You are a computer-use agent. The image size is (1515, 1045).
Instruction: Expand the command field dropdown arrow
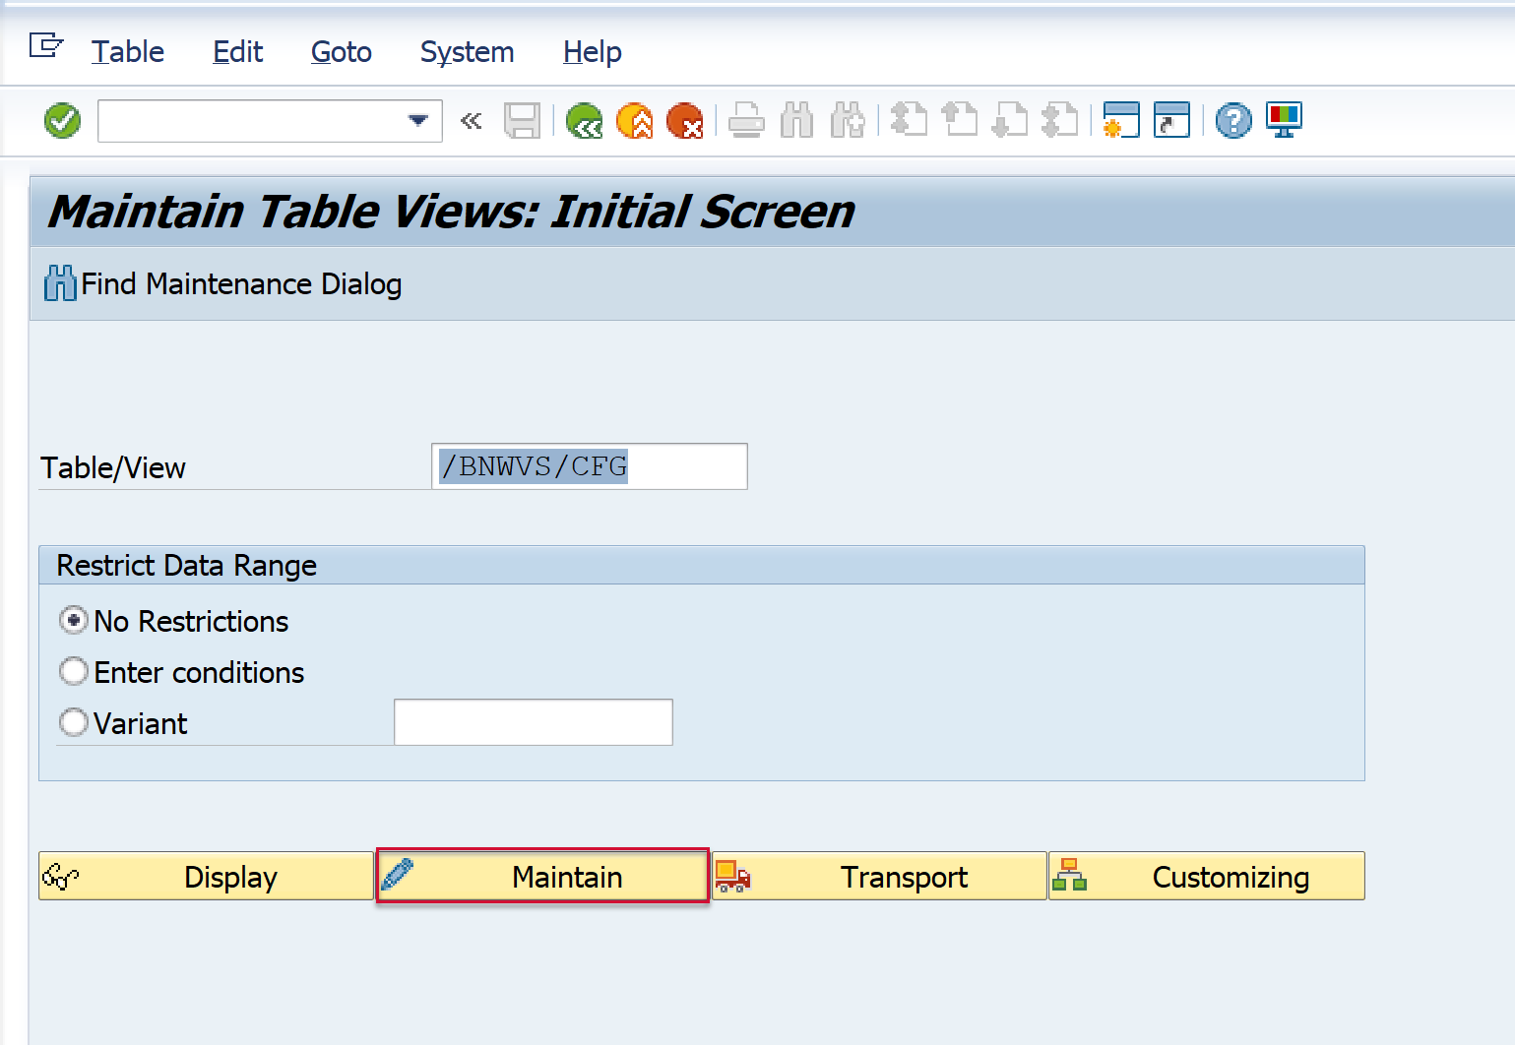[418, 121]
